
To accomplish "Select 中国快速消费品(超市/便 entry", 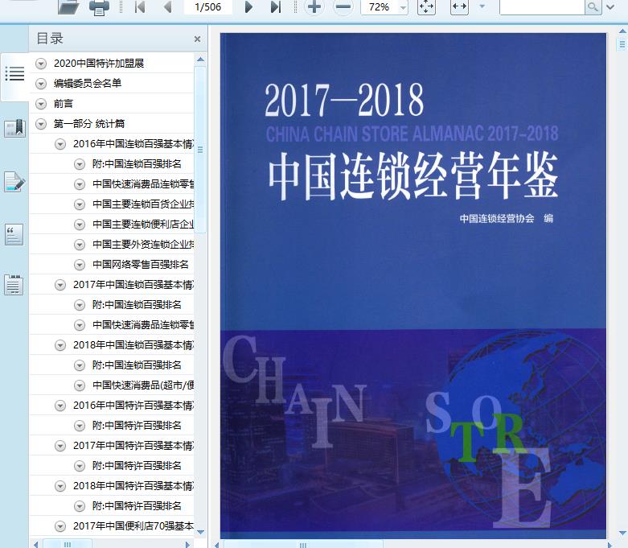I will tap(143, 385).
